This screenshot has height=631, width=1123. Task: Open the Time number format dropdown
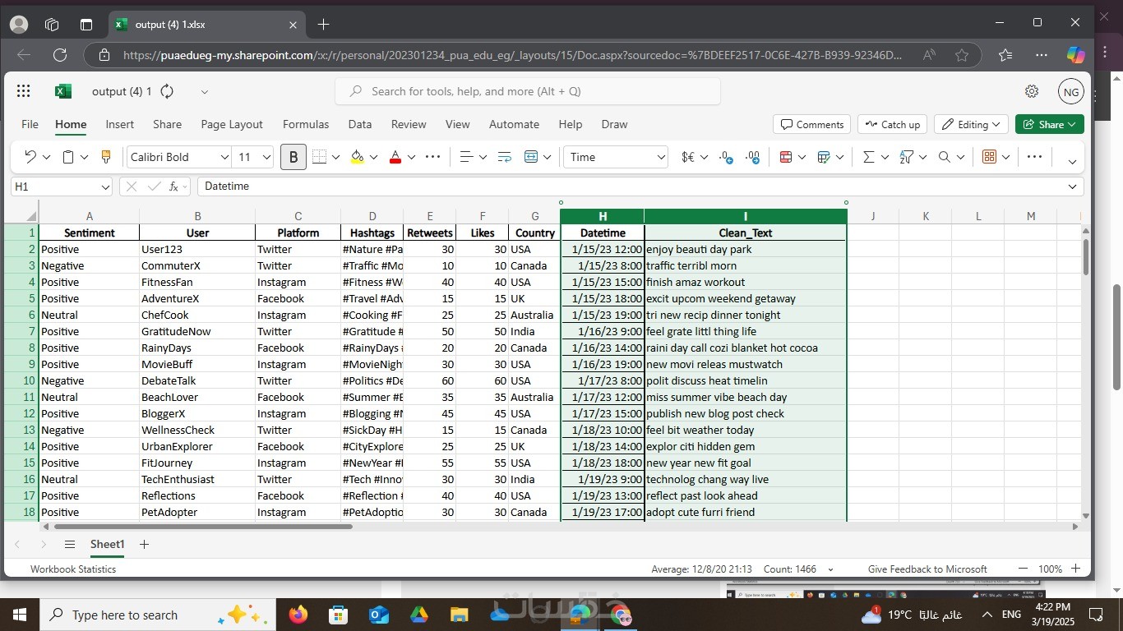(x=661, y=157)
